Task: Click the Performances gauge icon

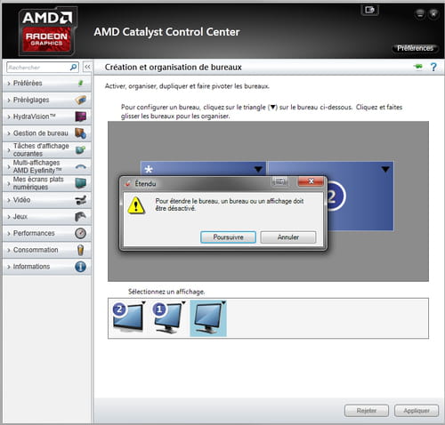Action: [x=80, y=233]
